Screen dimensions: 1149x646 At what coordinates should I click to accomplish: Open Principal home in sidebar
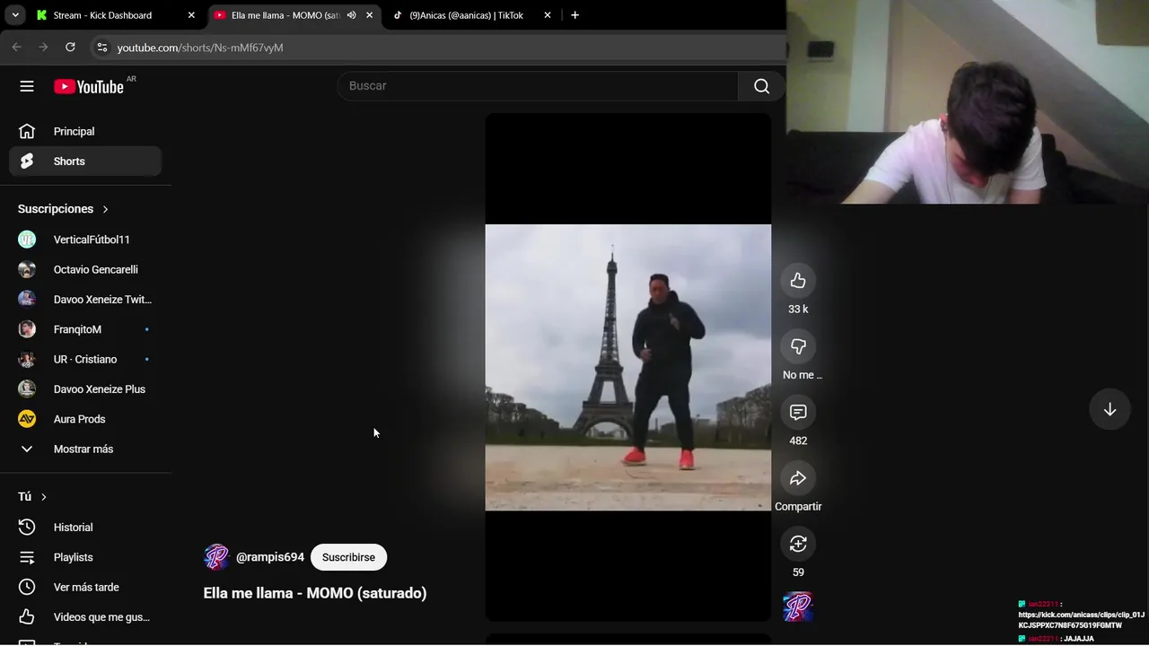click(x=85, y=131)
